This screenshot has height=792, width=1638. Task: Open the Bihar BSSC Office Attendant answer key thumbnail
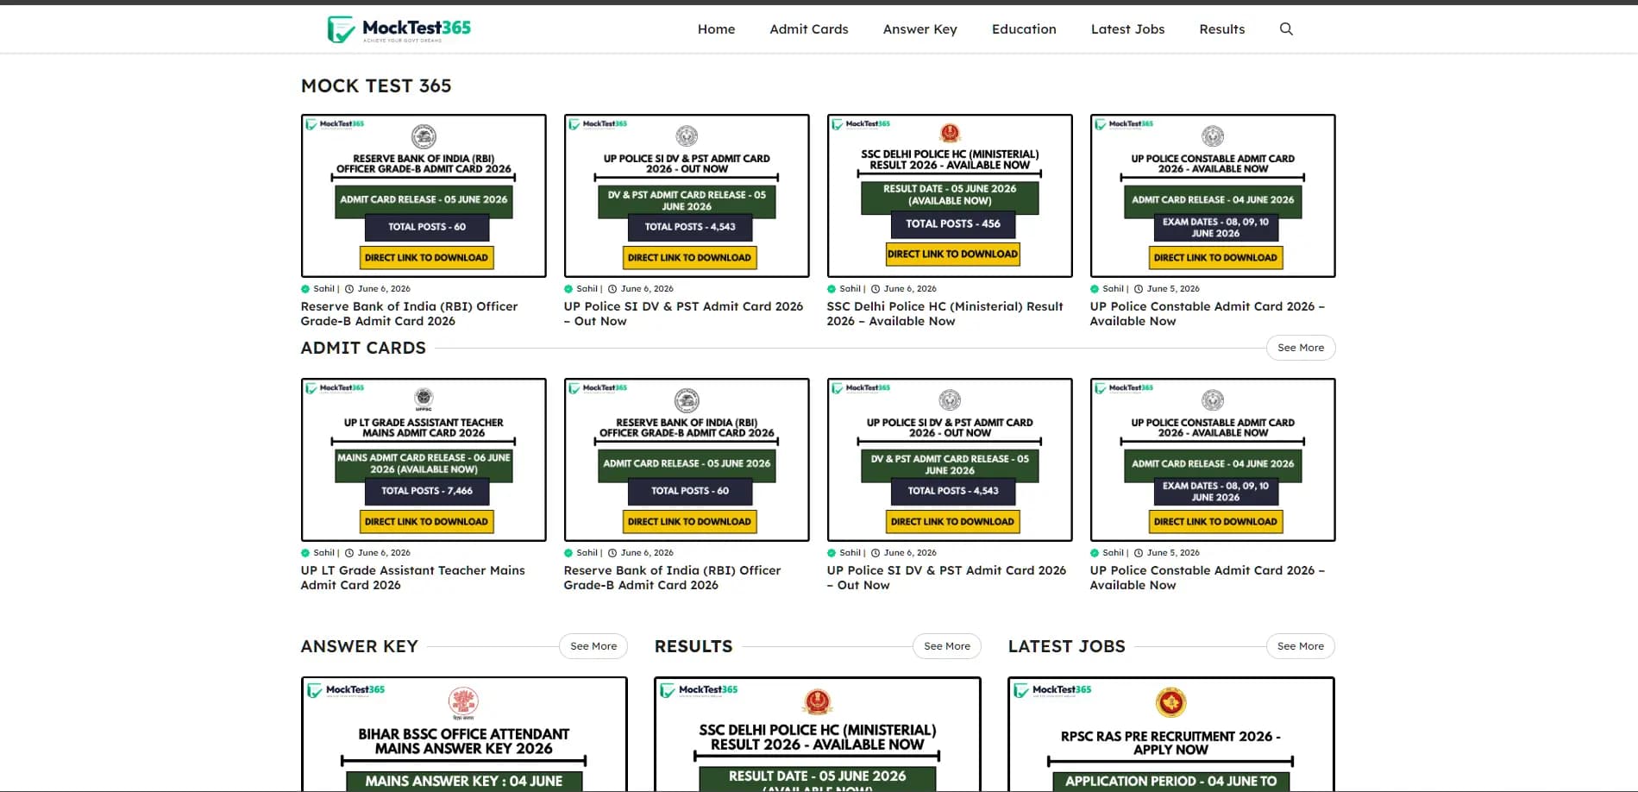click(464, 734)
